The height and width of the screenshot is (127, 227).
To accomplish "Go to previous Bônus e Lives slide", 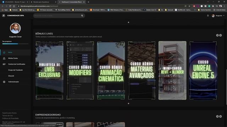I will 217,35.
